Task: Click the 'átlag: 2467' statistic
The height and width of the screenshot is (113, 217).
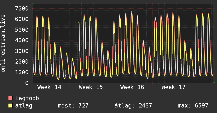Action: 133,106
